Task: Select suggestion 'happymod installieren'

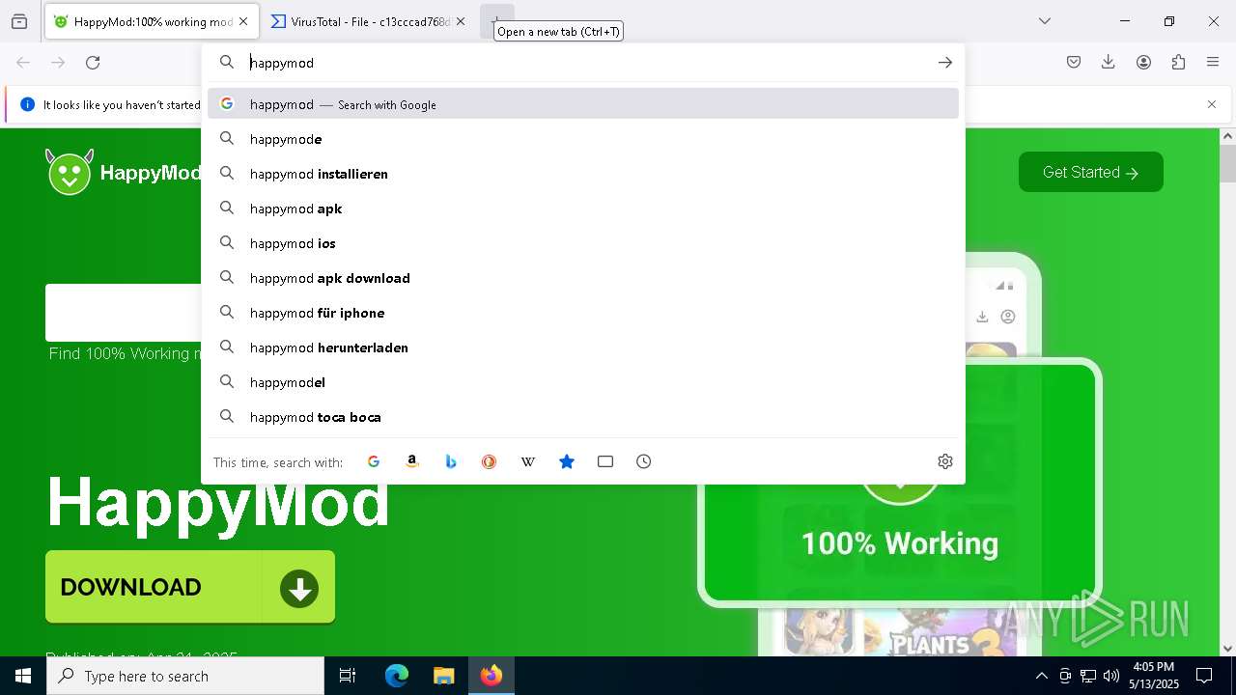Action: (x=583, y=174)
